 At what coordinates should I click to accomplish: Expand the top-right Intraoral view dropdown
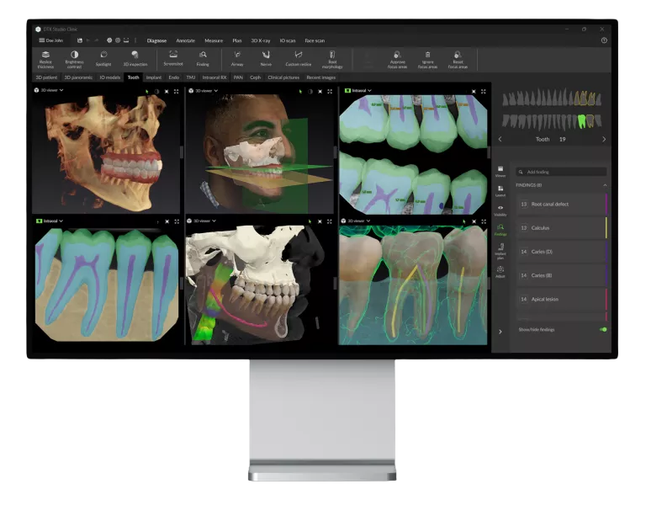tap(358, 90)
